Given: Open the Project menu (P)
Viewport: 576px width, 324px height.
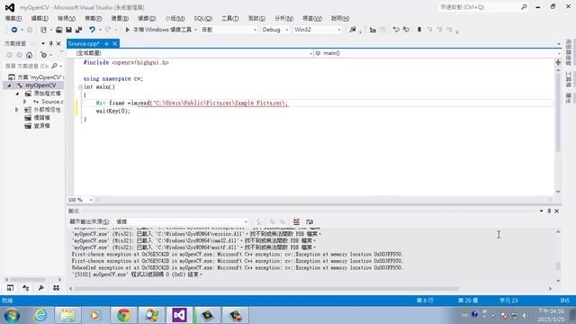Looking at the screenshot, I should [93, 18].
